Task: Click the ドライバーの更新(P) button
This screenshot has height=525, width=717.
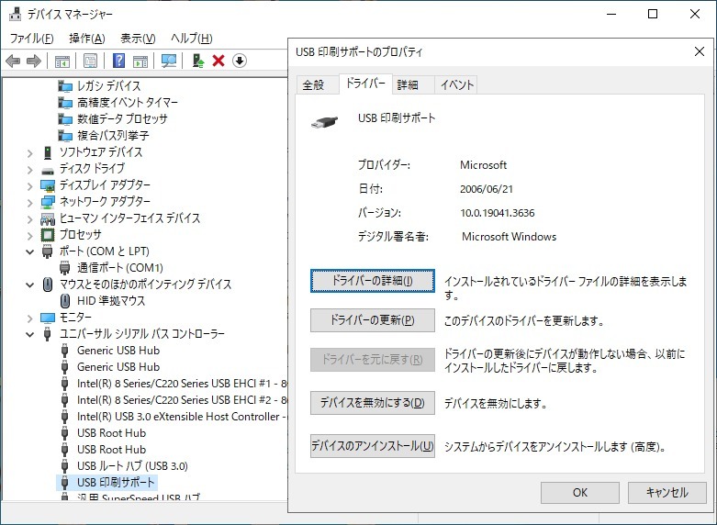Action: coord(372,320)
